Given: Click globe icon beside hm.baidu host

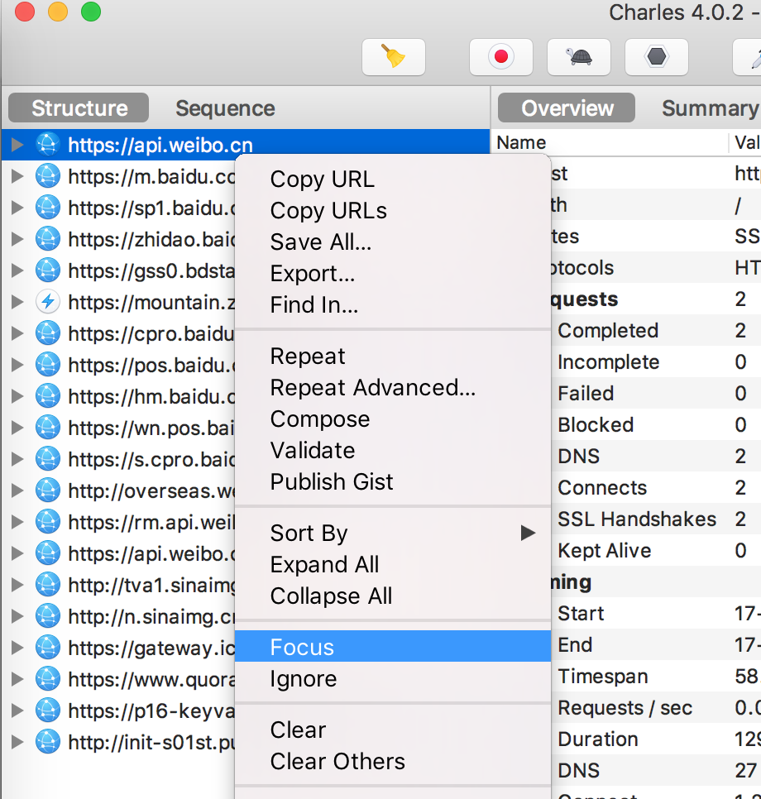Looking at the screenshot, I should point(48,396).
